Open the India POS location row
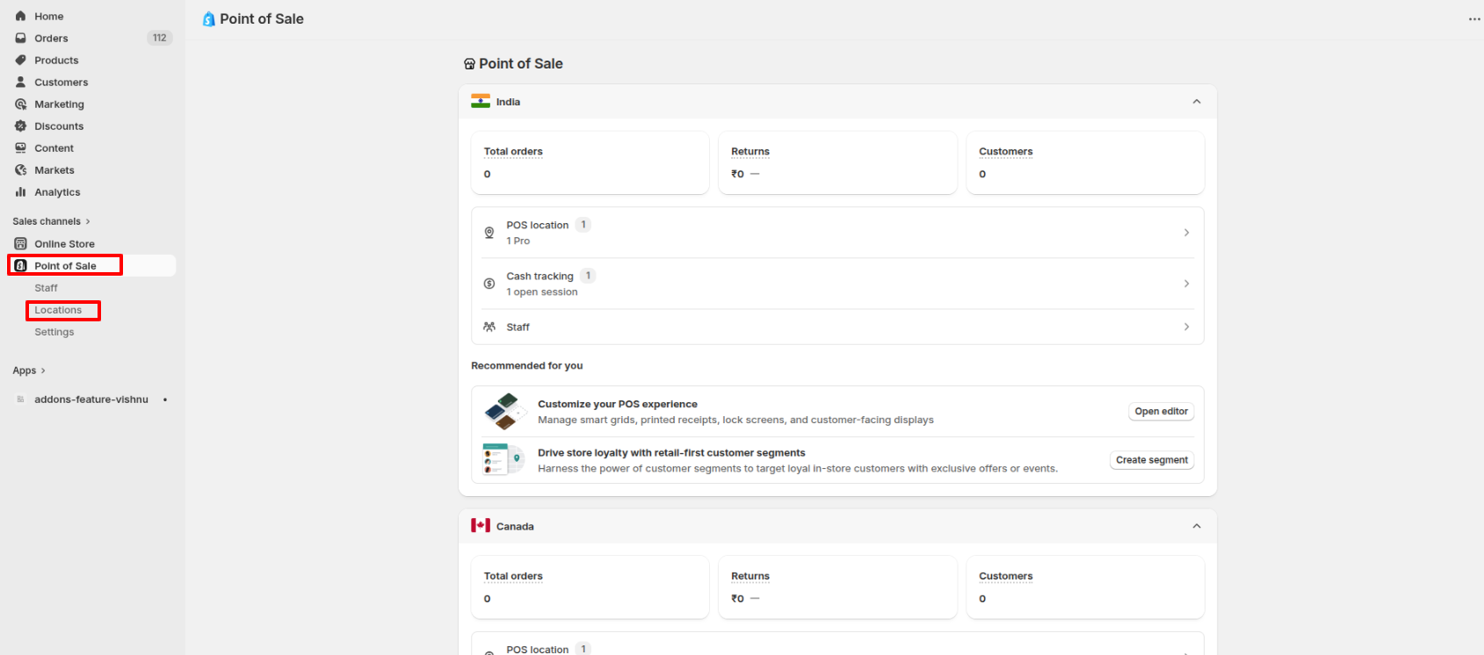The width and height of the screenshot is (1484, 655). (836, 233)
